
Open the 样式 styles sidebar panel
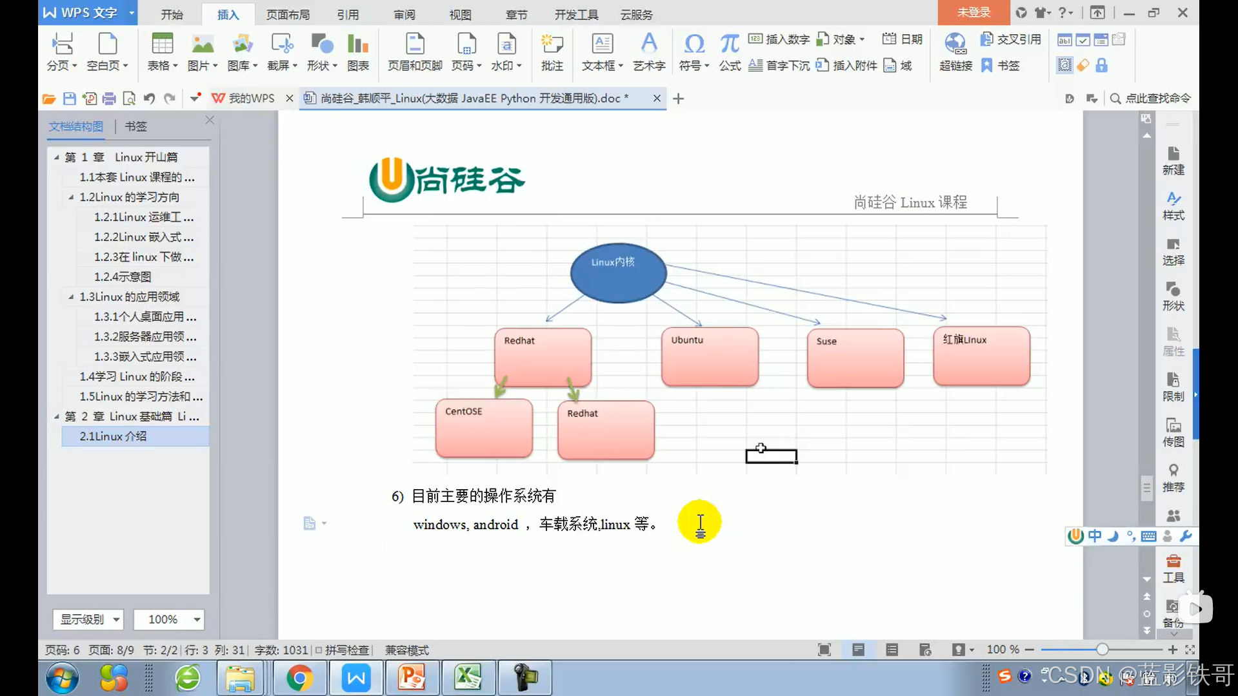click(x=1173, y=206)
